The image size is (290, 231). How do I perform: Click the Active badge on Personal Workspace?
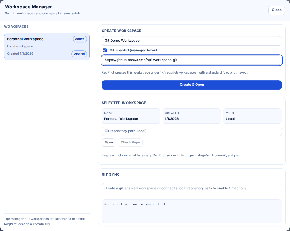pos(80,39)
